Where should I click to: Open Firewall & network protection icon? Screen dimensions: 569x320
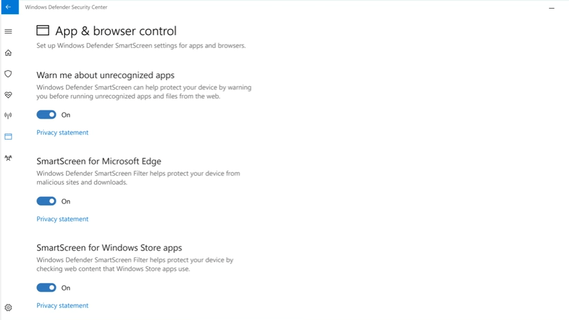[9, 116]
